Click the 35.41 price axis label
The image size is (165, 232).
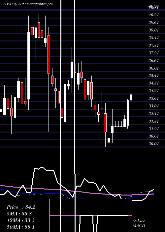(153, 76)
